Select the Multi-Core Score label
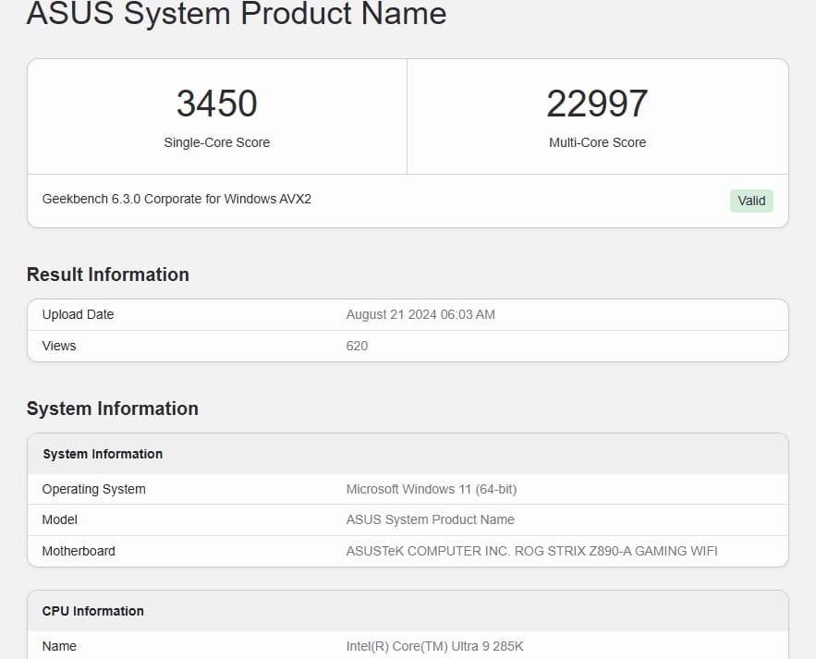 pos(597,142)
